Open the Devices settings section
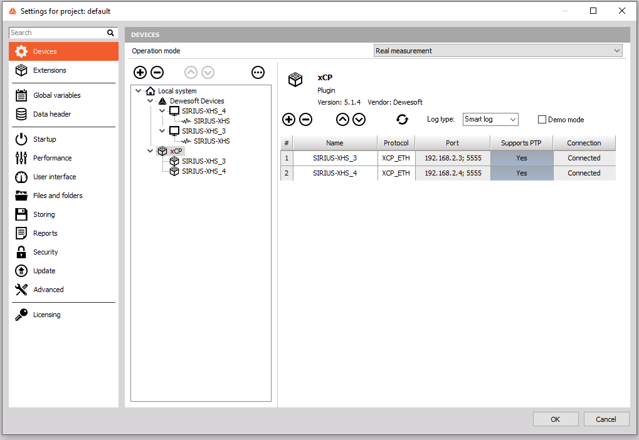 tap(63, 51)
